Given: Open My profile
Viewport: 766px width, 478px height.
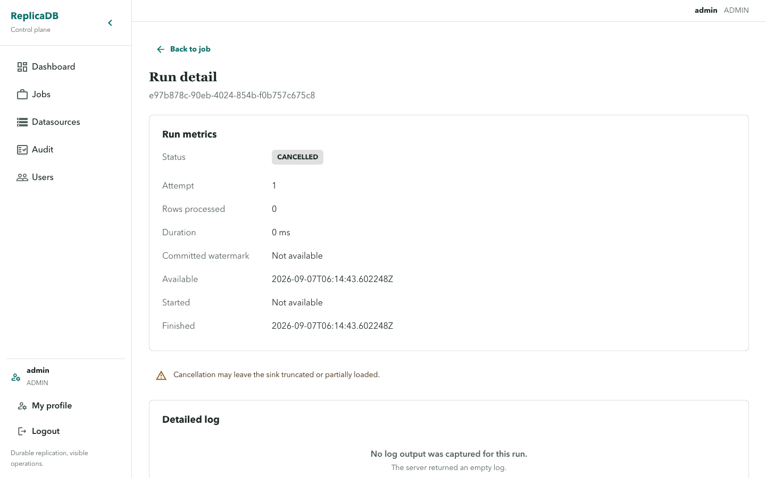Looking at the screenshot, I should pyautogui.click(x=52, y=406).
